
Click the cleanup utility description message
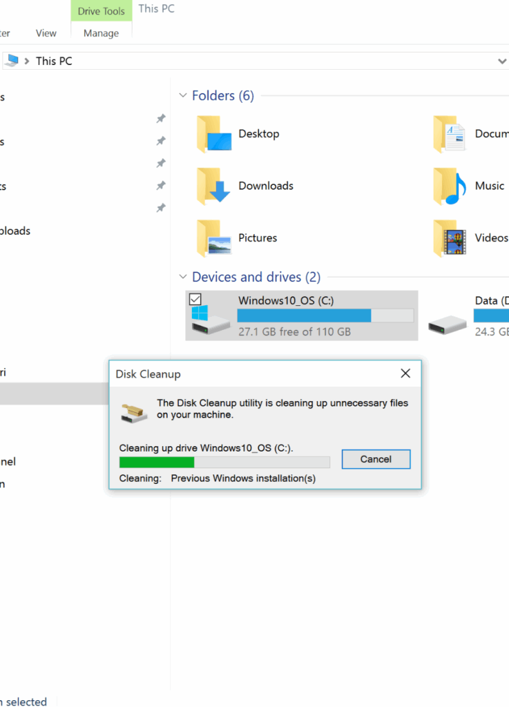click(x=282, y=409)
